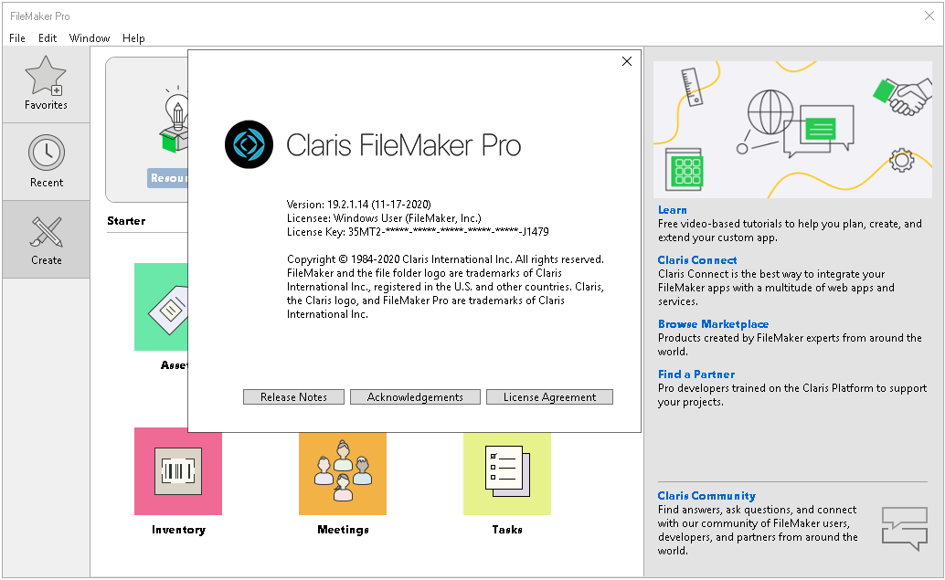945x580 pixels.
Task: Close the FileMaker Pro main window
Action: [929, 16]
